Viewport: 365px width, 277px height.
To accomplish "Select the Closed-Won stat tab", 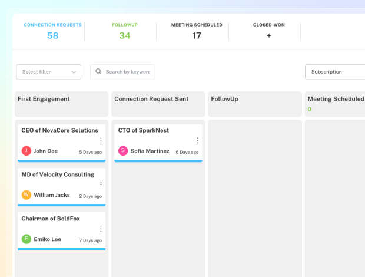I will point(269,31).
